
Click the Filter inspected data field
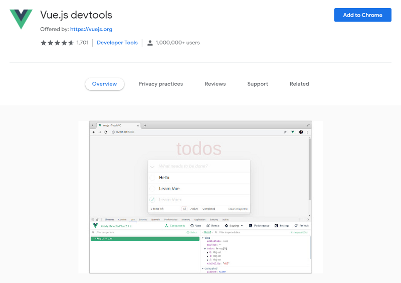click(x=230, y=232)
